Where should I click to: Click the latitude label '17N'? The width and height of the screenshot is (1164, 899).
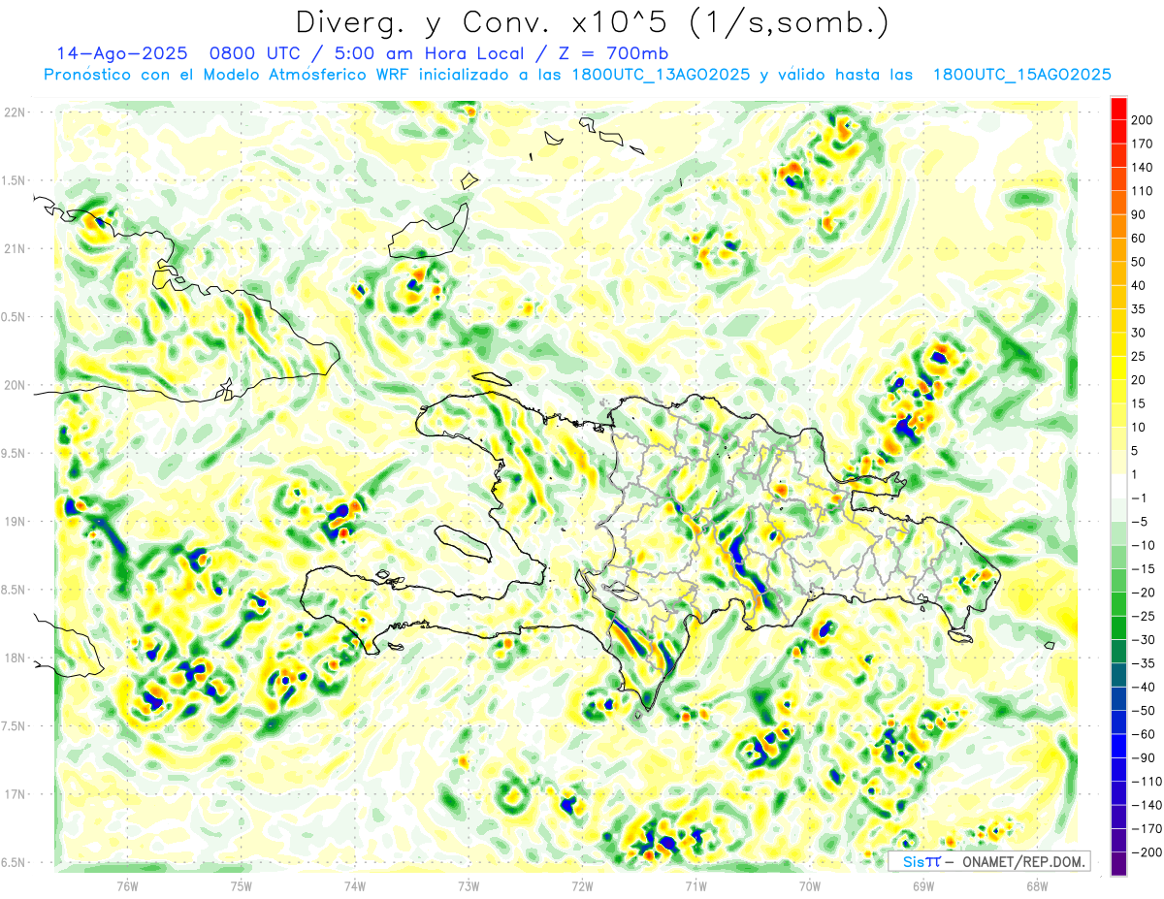point(16,794)
